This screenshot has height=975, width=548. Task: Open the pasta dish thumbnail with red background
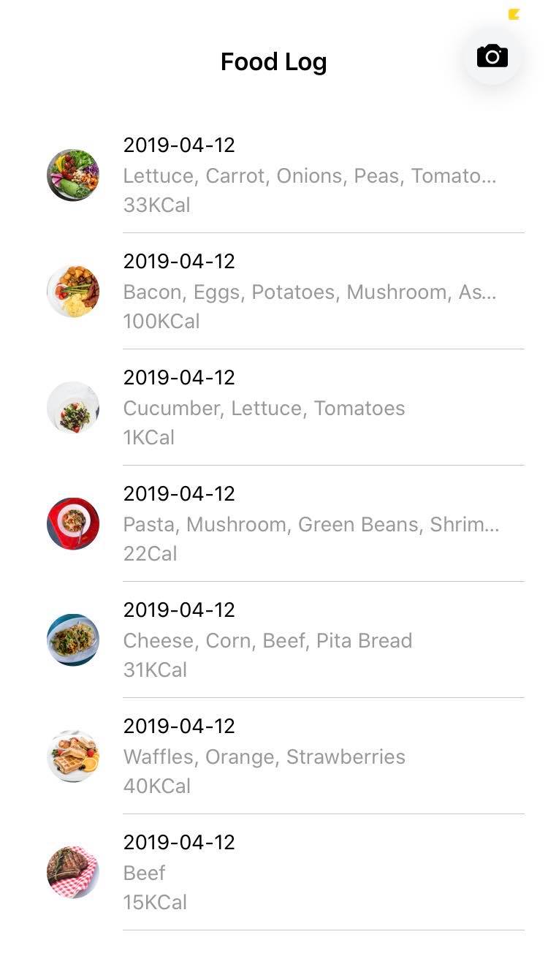73,524
